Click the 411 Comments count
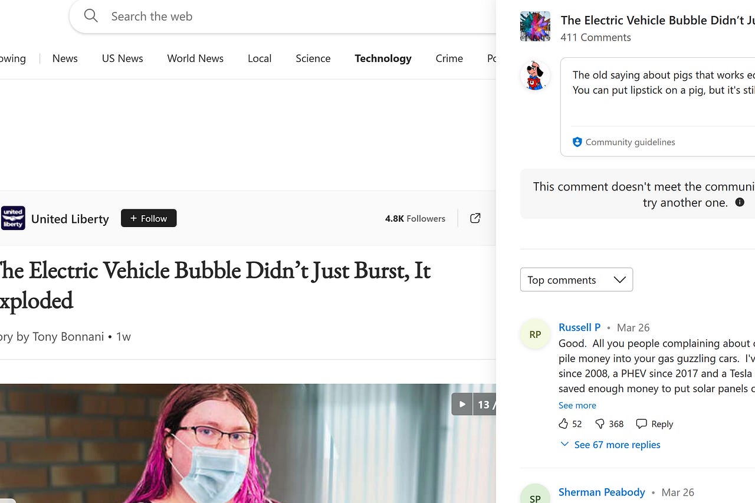 596,37
